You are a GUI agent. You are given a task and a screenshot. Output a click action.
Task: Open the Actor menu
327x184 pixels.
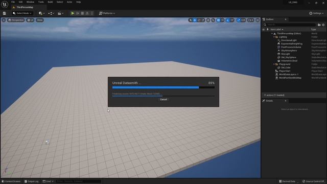(69, 2)
